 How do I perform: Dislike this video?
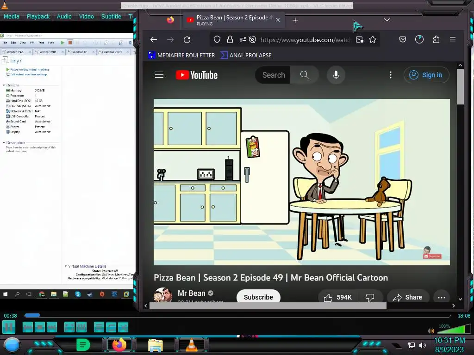[x=370, y=297]
